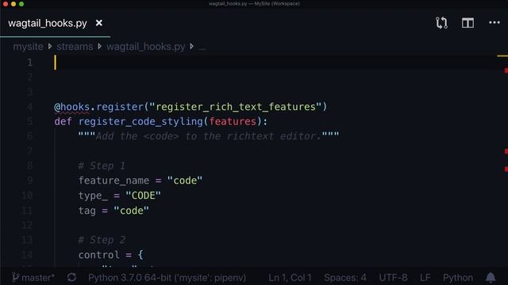Switch git branch via master status item
The width and height of the screenshot is (508, 285).
pyautogui.click(x=33, y=278)
